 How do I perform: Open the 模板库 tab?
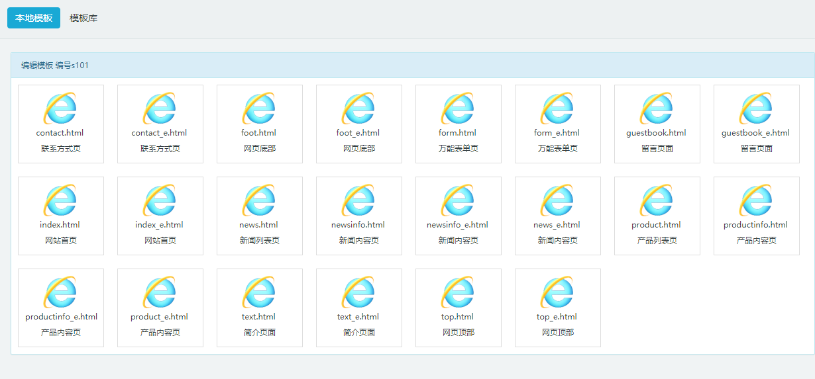coord(83,18)
